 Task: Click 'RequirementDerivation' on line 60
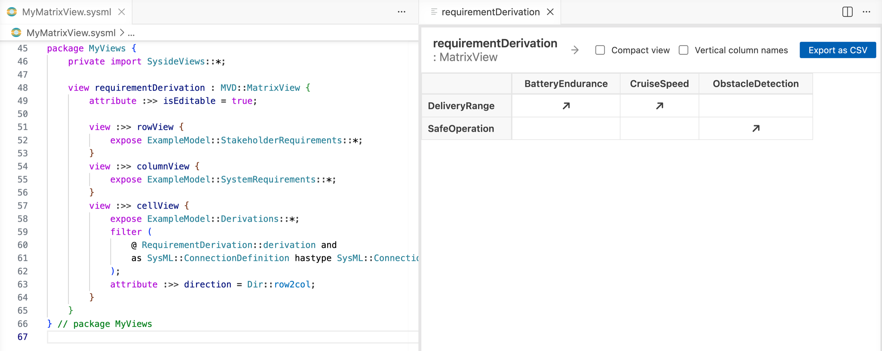click(197, 245)
